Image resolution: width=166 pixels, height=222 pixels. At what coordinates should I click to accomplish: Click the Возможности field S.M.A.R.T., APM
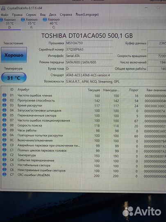tap(116, 81)
